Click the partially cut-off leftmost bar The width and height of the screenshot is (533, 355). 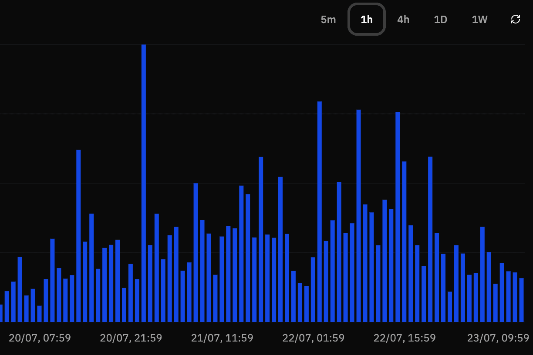coord(1,313)
